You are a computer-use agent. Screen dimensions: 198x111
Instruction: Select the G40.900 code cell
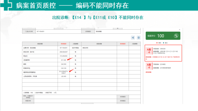pos(64,64)
